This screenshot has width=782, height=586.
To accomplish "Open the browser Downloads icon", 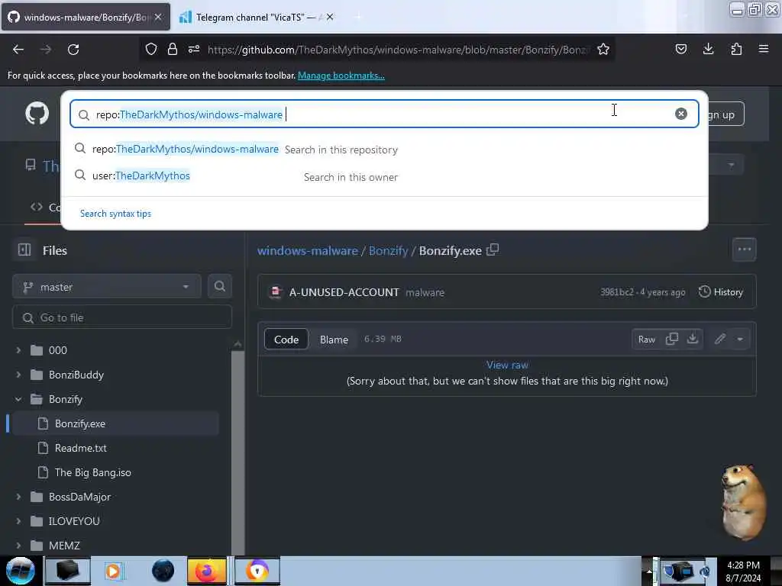I will [708, 49].
